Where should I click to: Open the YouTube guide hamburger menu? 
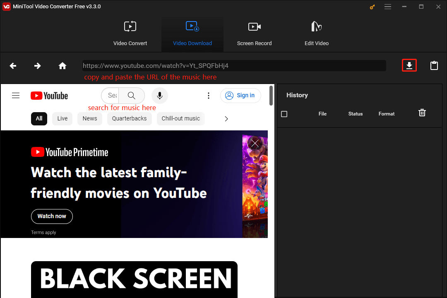[x=16, y=96]
